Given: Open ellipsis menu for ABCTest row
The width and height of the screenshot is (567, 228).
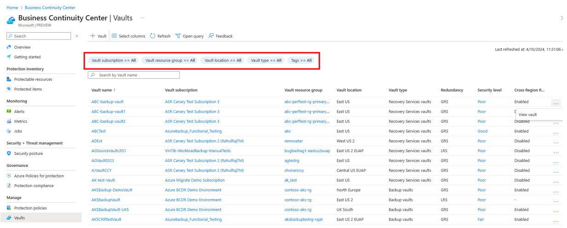Looking at the screenshot, I should tap(556, 133).
